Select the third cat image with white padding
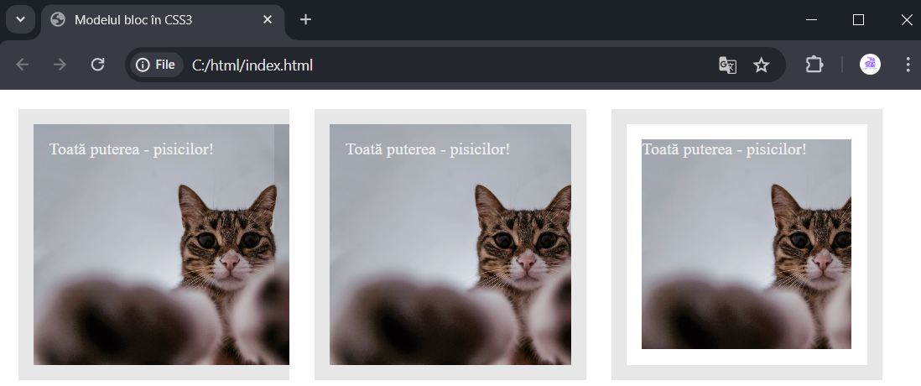921x386 pixels. [x=747, y=244]
